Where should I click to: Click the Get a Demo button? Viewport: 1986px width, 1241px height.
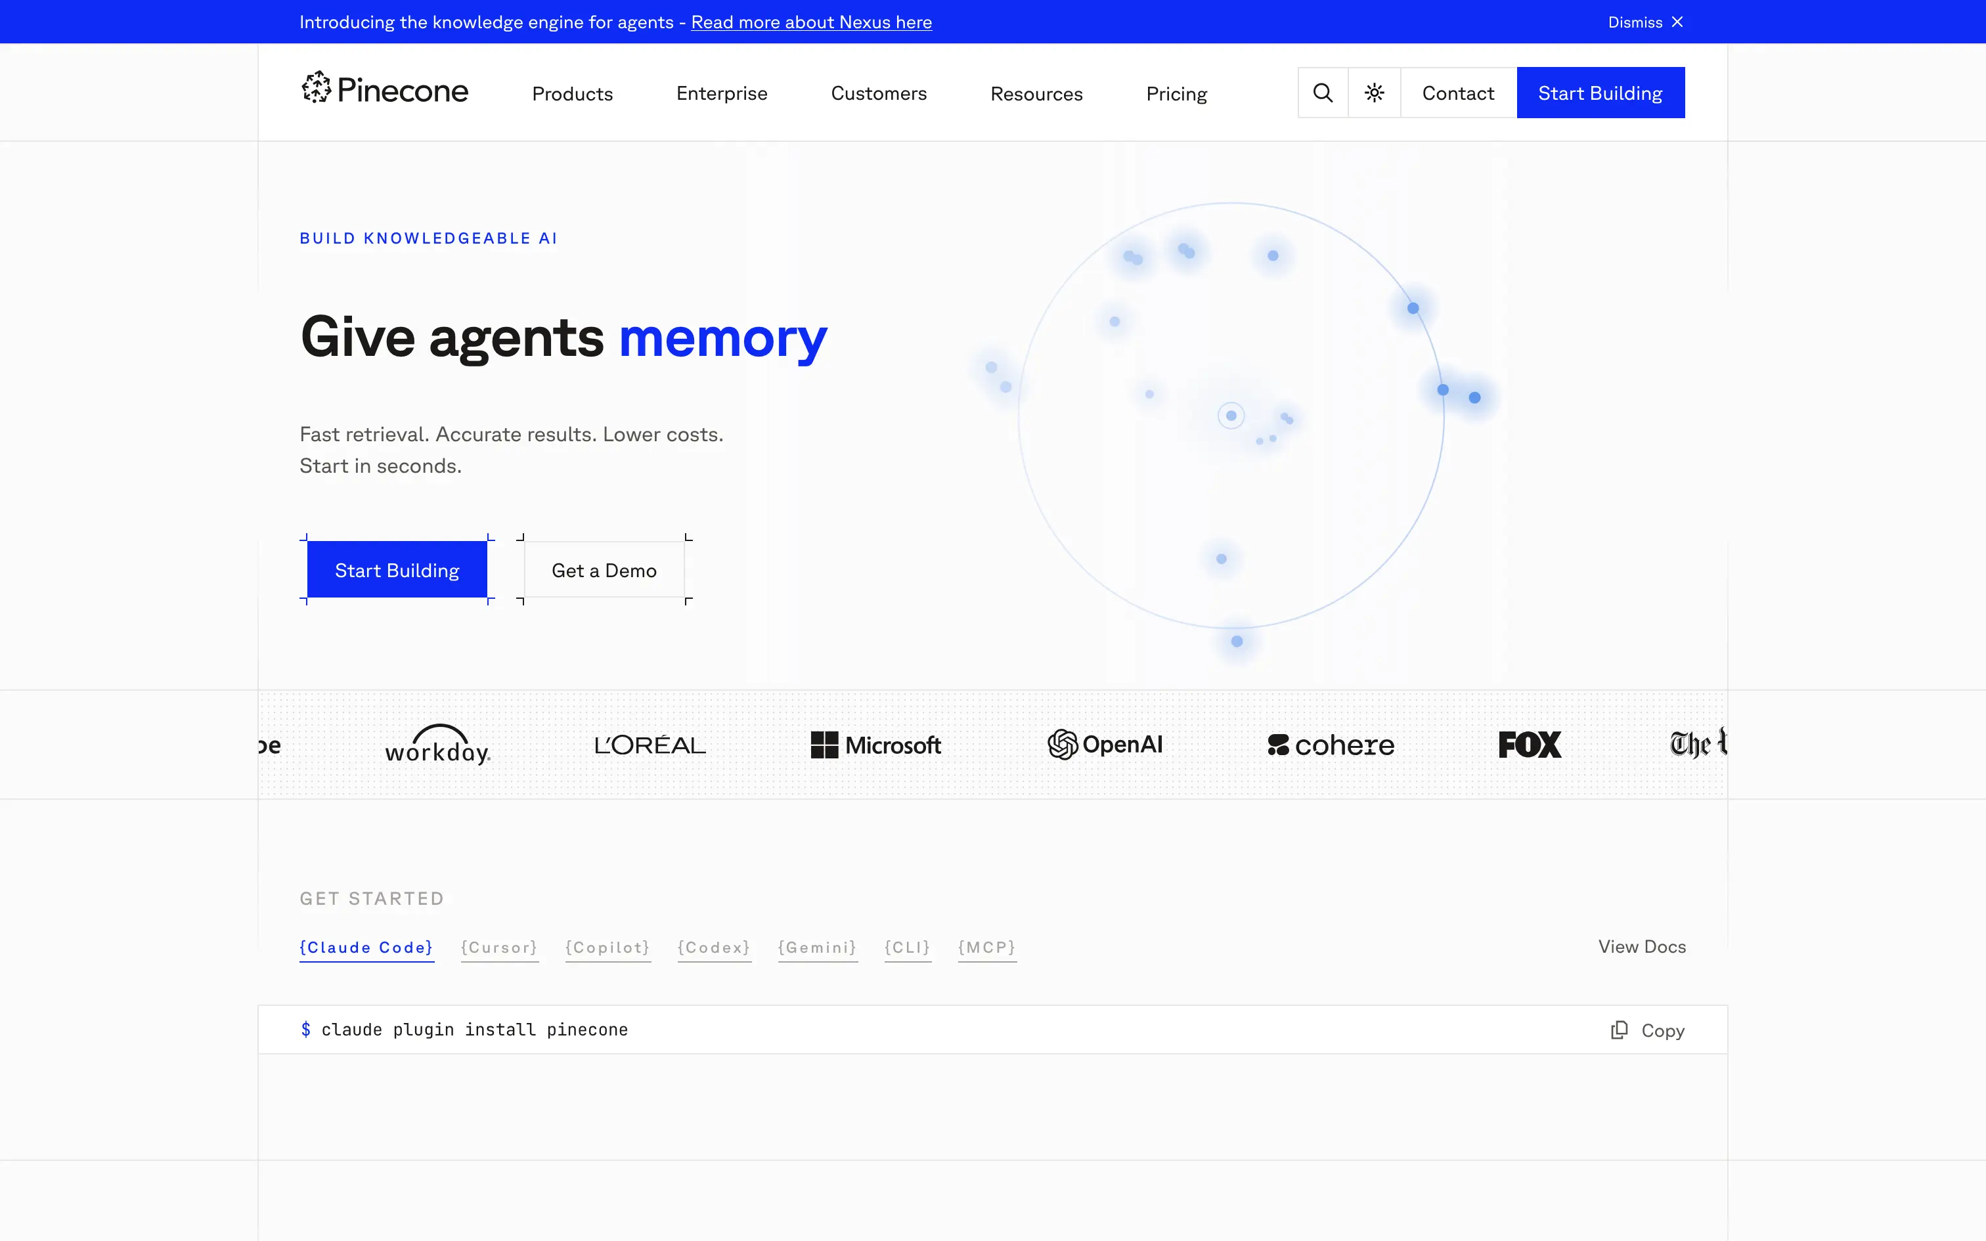tap(604, 570)
